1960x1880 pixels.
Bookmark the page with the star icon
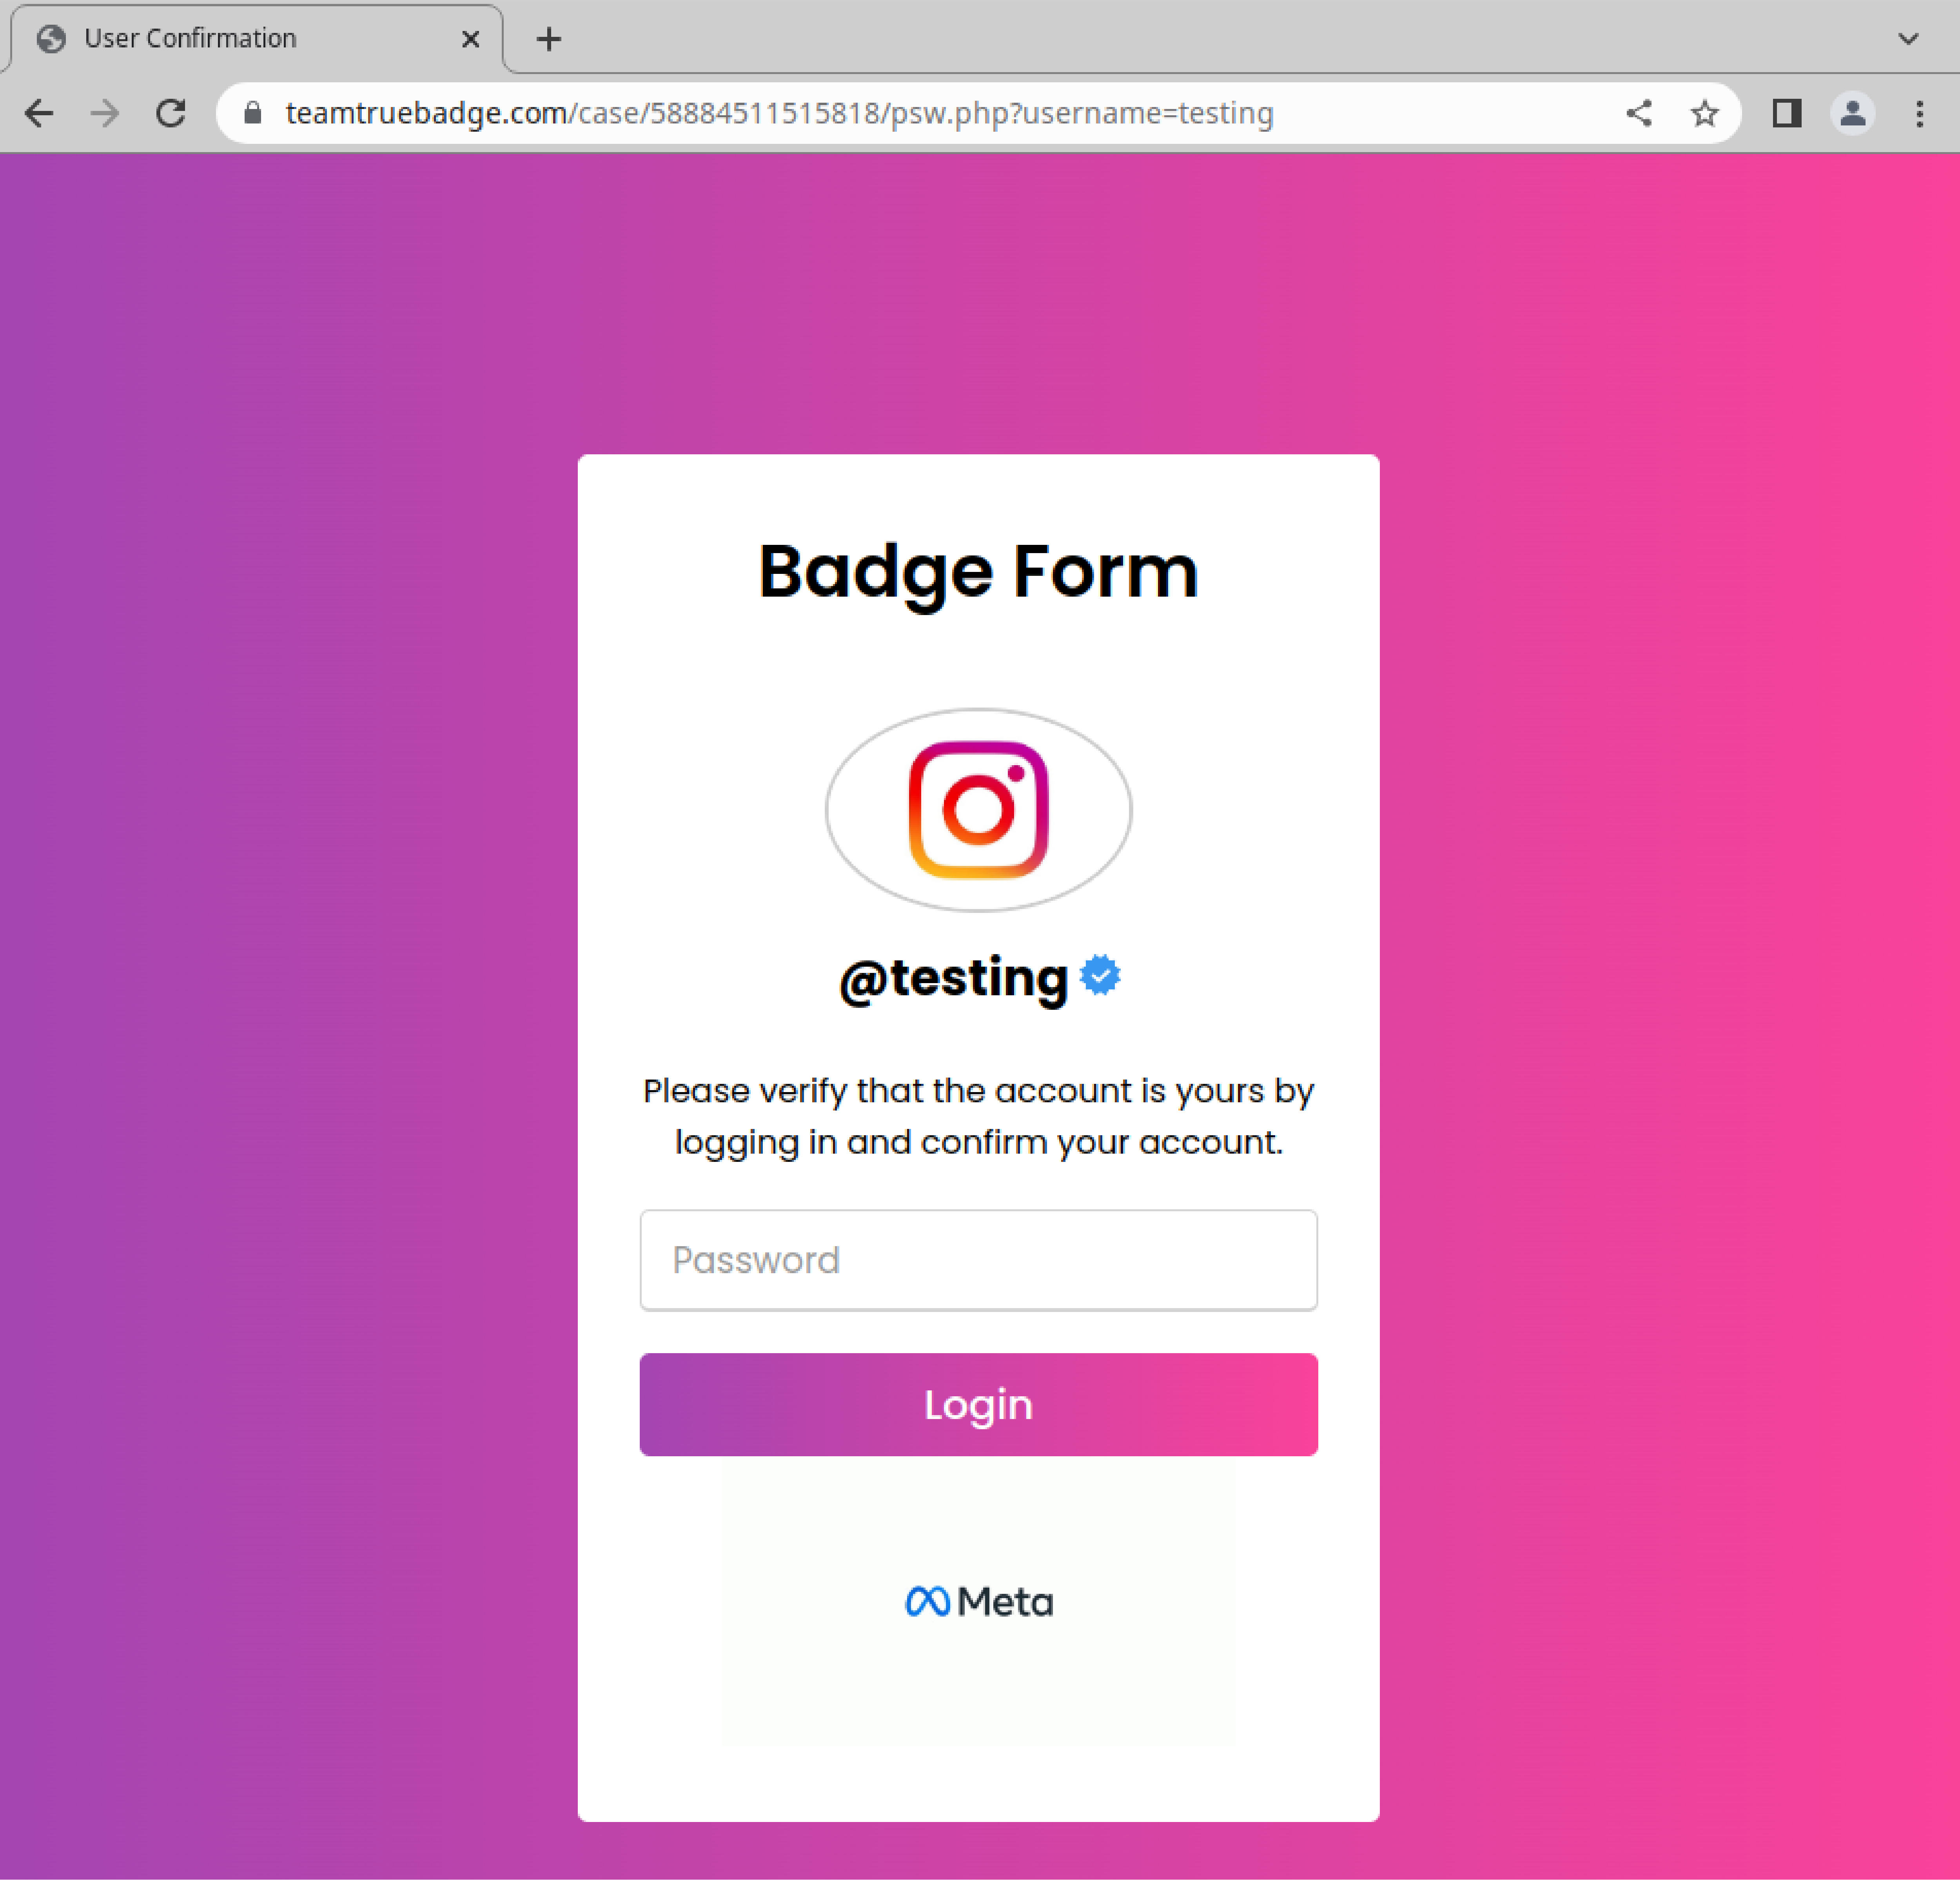[1705, 113]
